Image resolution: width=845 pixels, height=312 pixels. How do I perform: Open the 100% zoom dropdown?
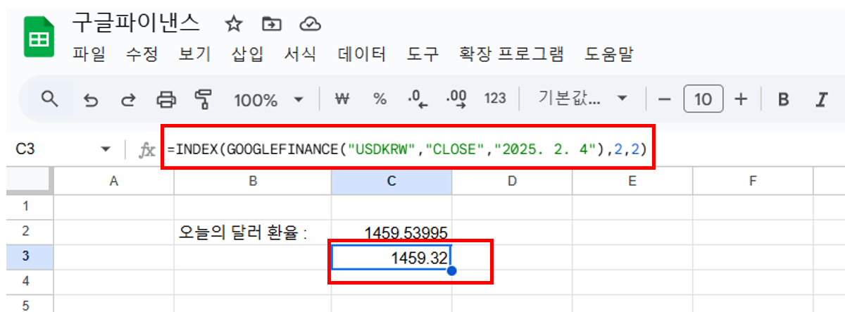click(268, 99)
